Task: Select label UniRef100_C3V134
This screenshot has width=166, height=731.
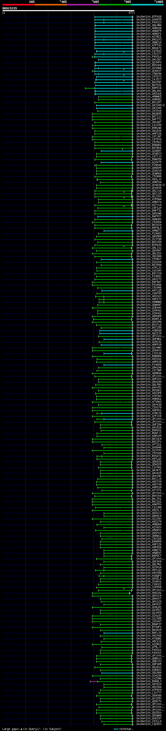Action: pyautogui.click(x=149, y=353)
